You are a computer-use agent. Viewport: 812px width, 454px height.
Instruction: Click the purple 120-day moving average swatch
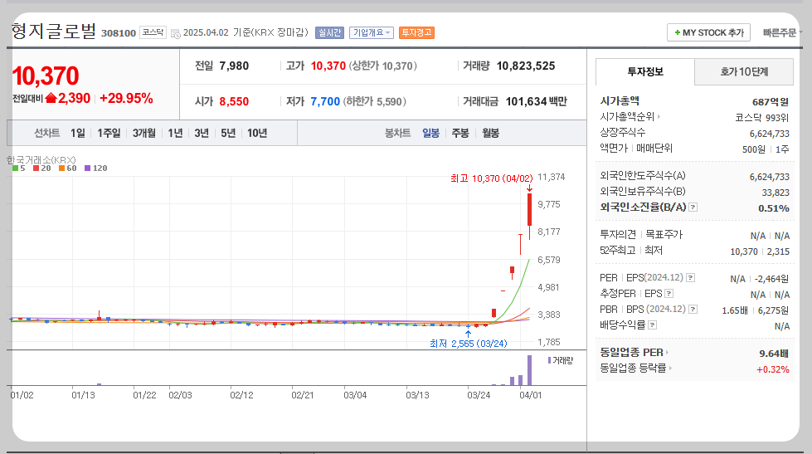tap(88, 168)
